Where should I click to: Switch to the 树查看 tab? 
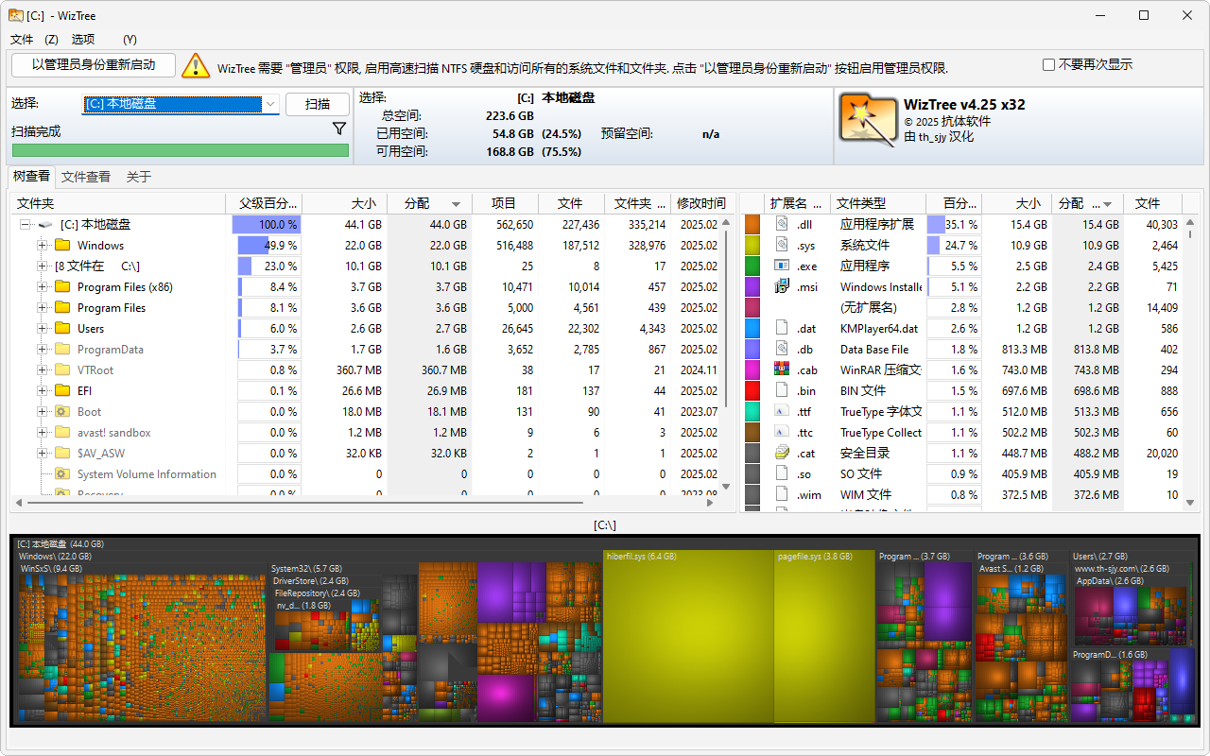(x=31, y=177)
